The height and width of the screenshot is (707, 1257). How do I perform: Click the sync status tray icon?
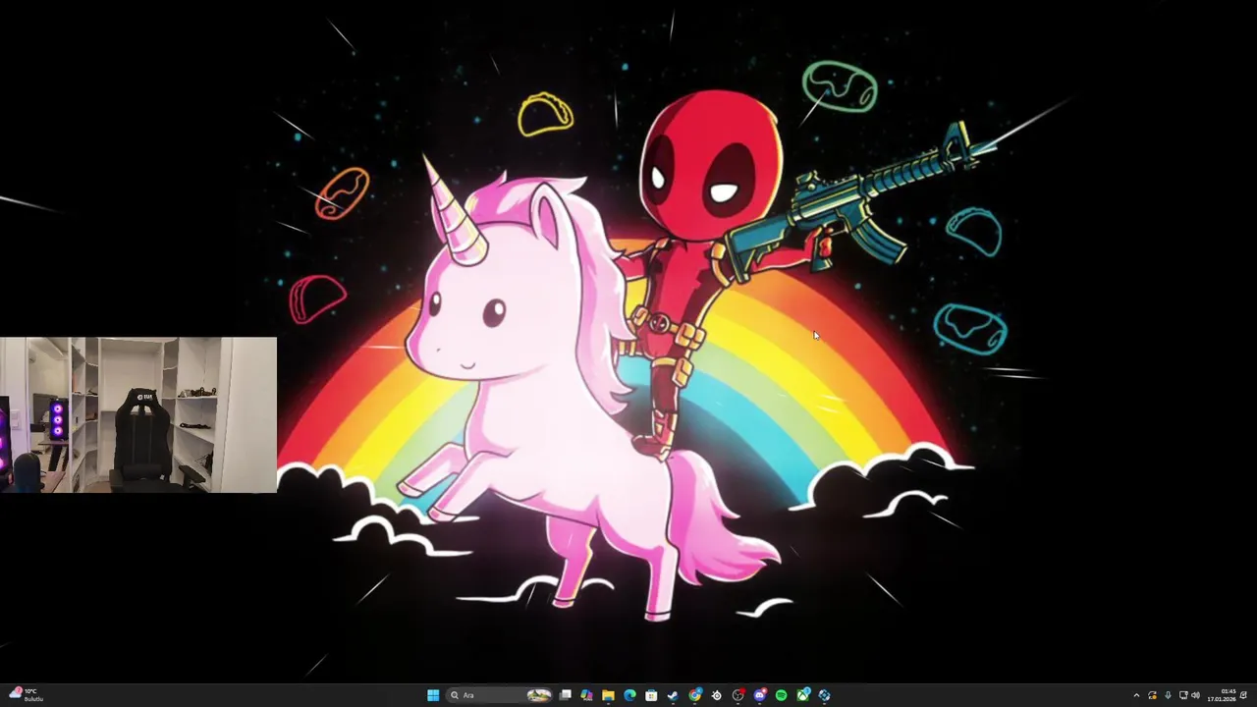coord(1153,695)
